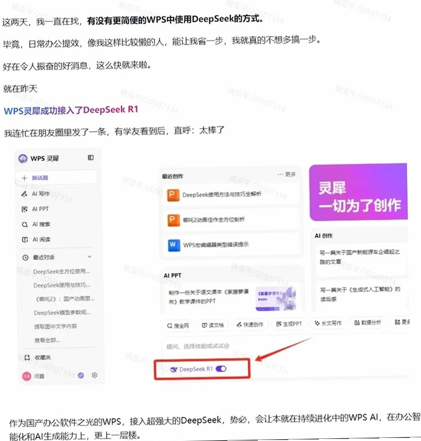Click the WPS灵犀成功接入了DeepSeek R1 heading link
Image resolution: width=421 pixels, height=441 pixels.
(71, 110)
